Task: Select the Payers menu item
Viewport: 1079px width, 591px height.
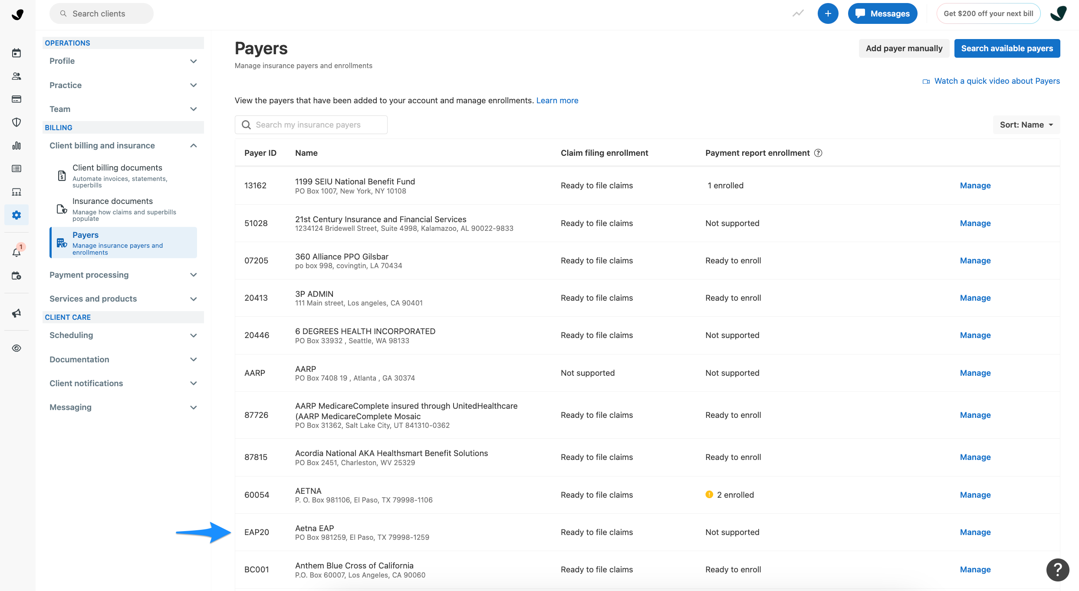Action: [123, 243]
